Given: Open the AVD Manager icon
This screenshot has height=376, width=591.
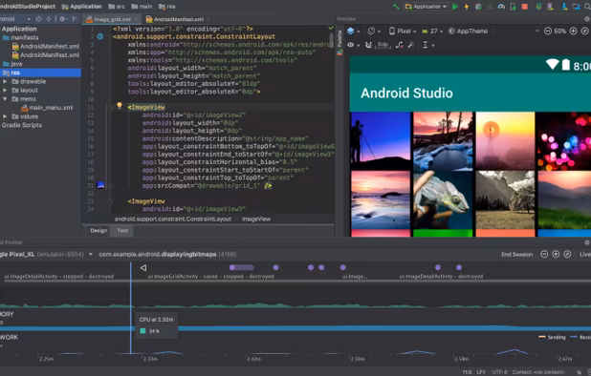Looking at the screenshot, I should pyautogui.click(x=551, y=7).
